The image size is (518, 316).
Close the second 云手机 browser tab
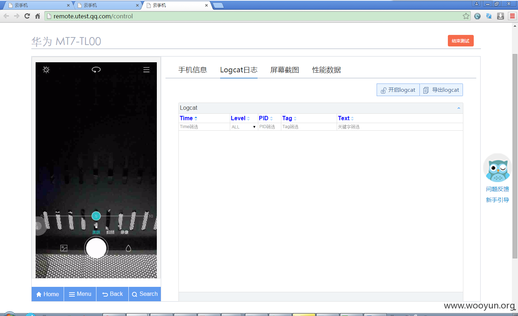click(137, 5)
